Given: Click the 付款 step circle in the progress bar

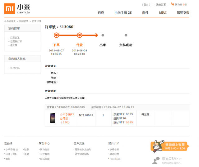Looking at the screenshot, I should pyautogui.click(x=80, y=35).
